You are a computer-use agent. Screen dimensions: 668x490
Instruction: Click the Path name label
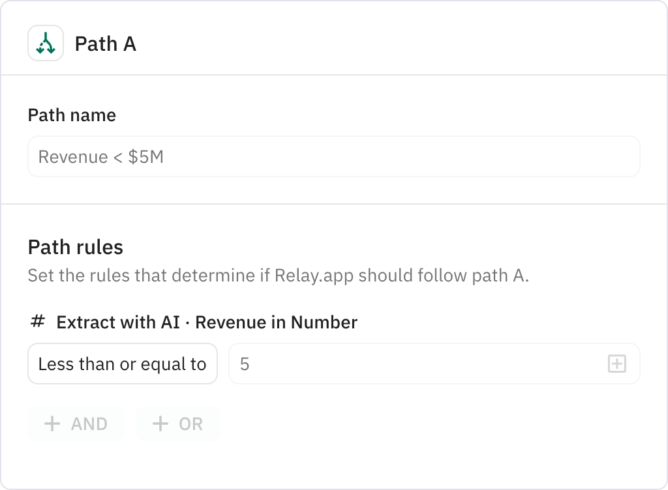[71, 115]
